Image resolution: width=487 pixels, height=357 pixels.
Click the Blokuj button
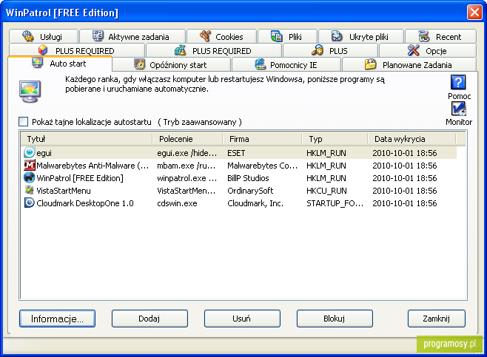[335, 319]
